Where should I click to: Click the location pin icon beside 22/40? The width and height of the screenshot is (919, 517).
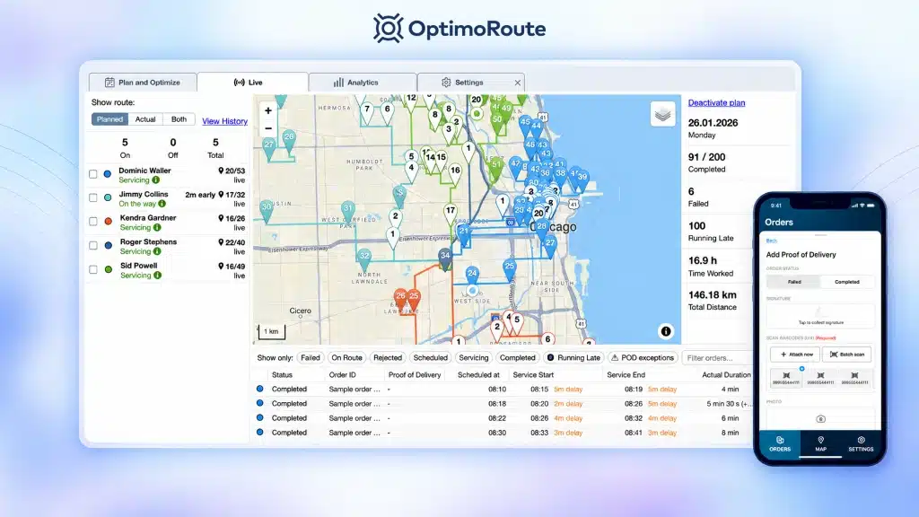coord(221,242)
